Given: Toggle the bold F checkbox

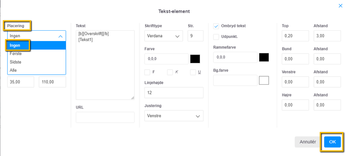Looking at the screenshot, I should click(x=147, y=72).
